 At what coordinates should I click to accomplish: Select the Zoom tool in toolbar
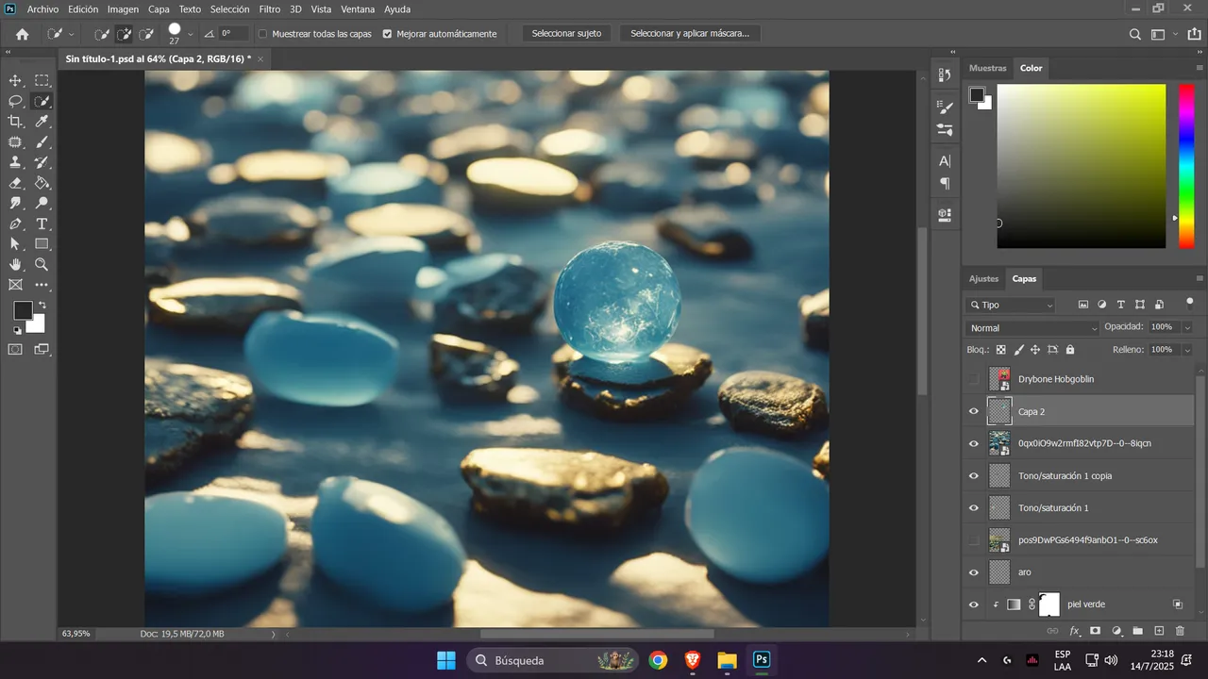pyautogui.click(x=42, y=264)
